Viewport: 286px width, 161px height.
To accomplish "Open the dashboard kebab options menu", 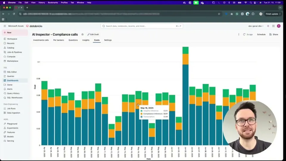I will click(239, 34).
